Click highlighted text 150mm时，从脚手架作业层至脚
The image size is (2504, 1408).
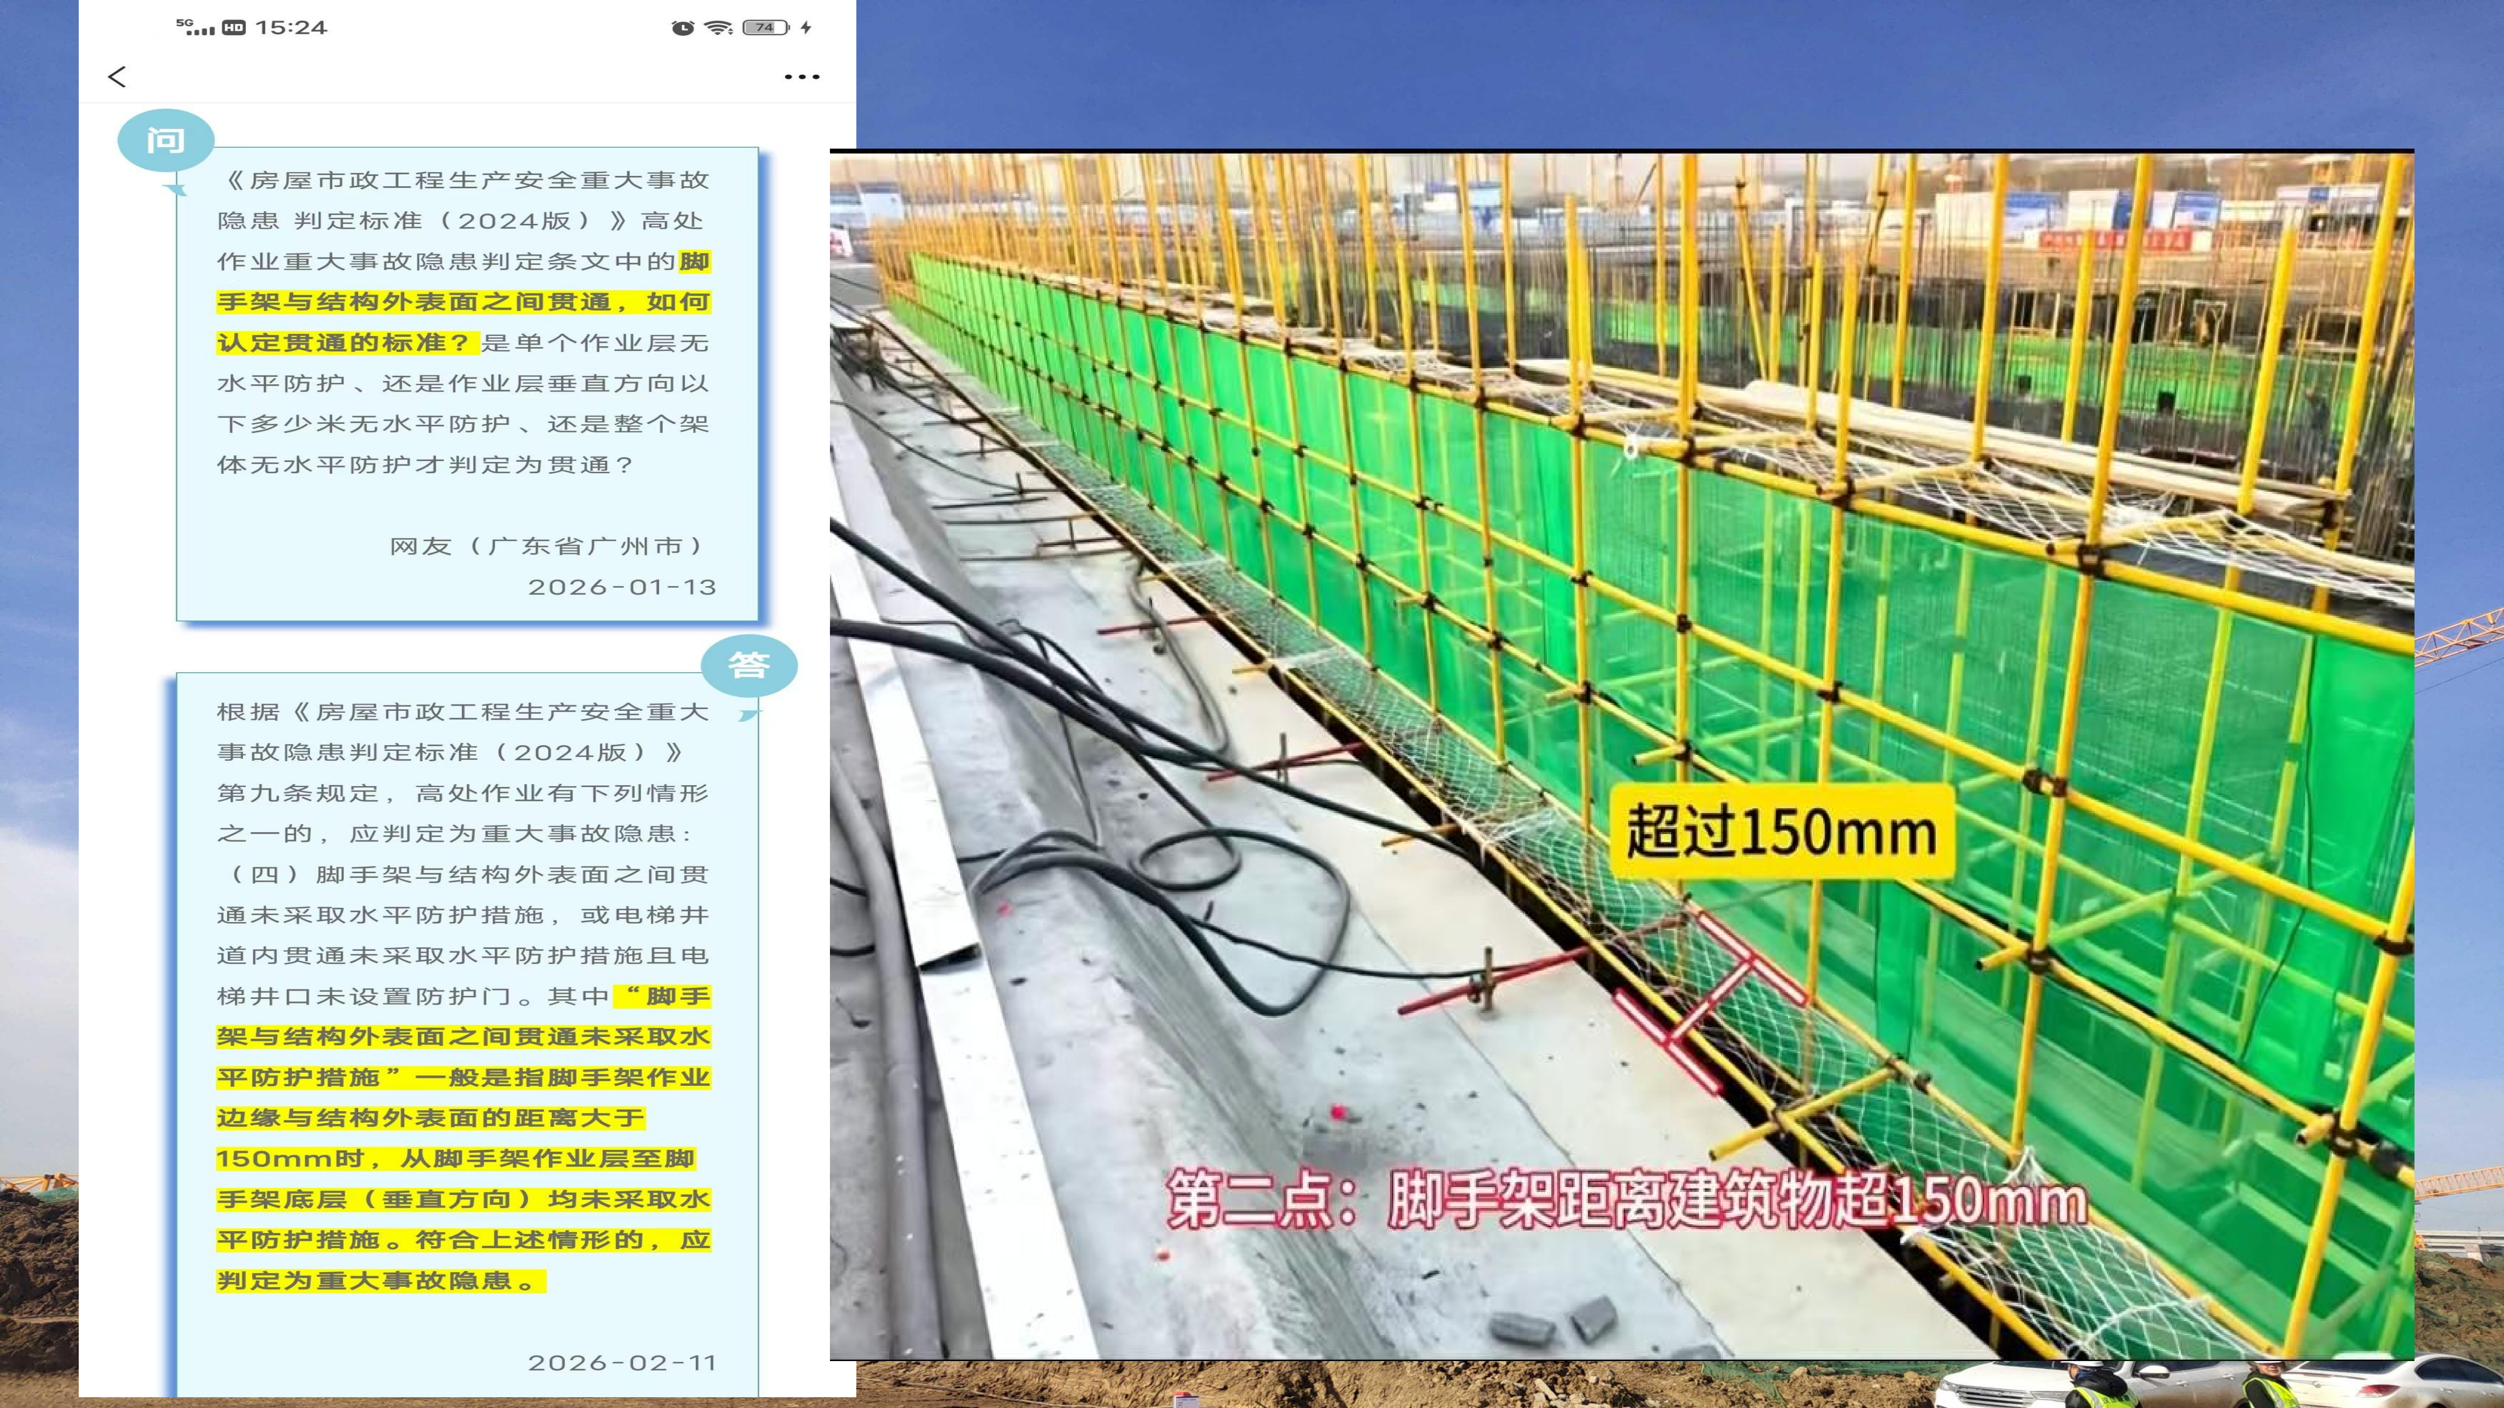pyautogui.click(x=456, y=1158)
